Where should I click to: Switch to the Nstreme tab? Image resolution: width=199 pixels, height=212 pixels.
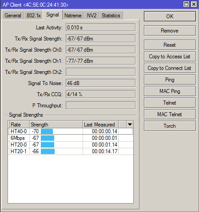(73, 16)
